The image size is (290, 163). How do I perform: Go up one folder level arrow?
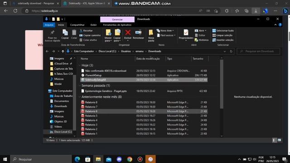(x=63, y=51)
